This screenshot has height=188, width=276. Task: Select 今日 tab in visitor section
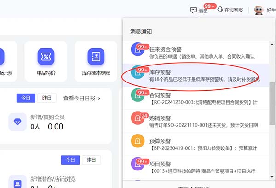pyautogui.click(x=70, y=159)
